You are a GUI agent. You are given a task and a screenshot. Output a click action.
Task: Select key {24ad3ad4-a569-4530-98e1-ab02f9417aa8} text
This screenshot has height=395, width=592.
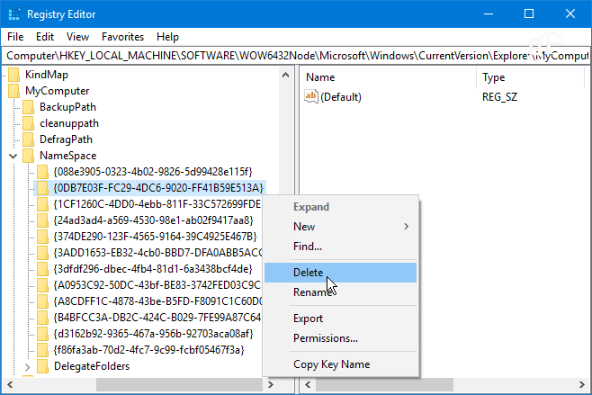tap(153, 220)
